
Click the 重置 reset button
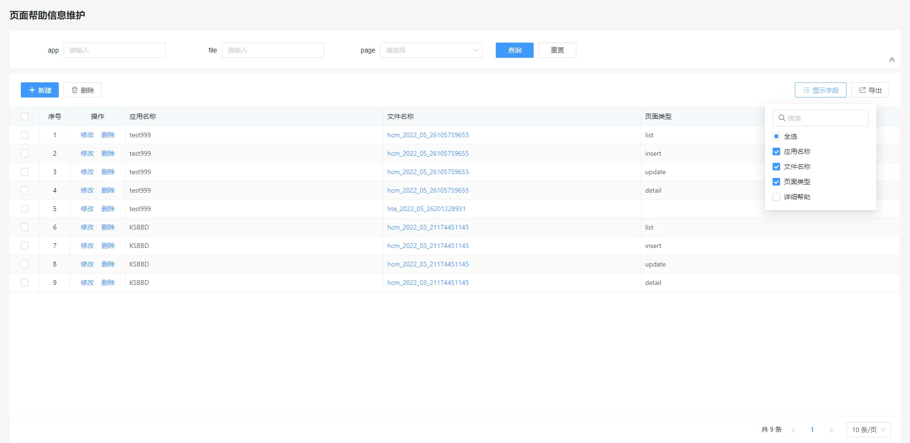coord(557,50)
